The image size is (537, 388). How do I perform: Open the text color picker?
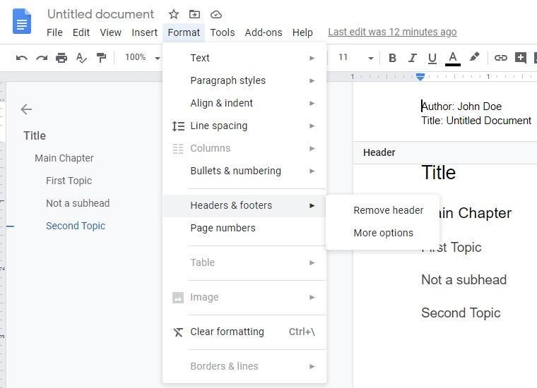[453, 58]
